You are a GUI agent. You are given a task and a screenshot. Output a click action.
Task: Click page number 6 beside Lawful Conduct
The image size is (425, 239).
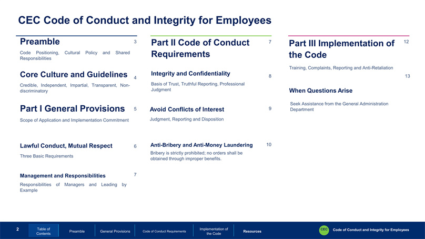tap(135, 146)
